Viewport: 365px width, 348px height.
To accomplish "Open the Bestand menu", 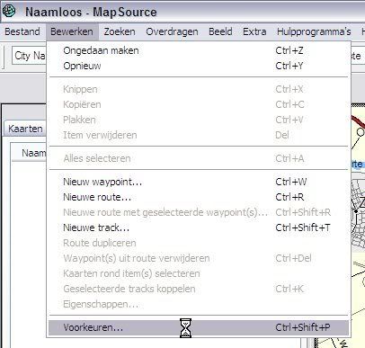I will [x=22, y=31].
